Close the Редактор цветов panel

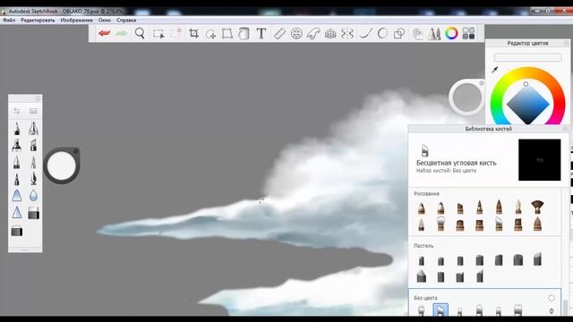pyautogui.click(x=567, y=43)
